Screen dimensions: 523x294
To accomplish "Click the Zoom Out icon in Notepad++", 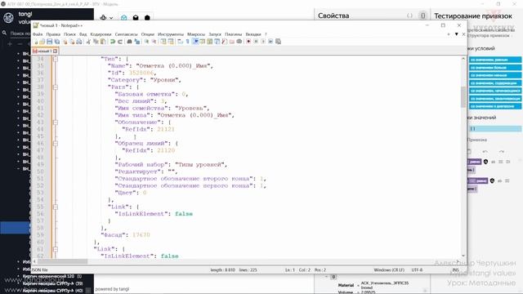I will pos(154,42).
